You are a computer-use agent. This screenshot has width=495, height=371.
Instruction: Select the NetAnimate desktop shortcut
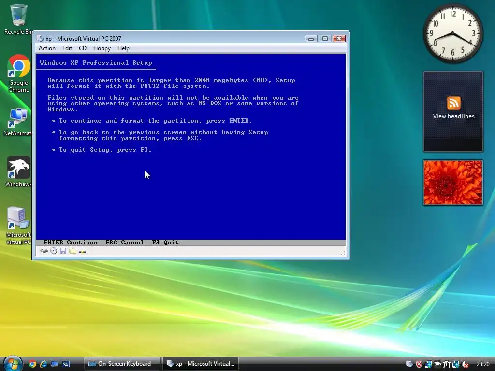click(x=17, y=122)
